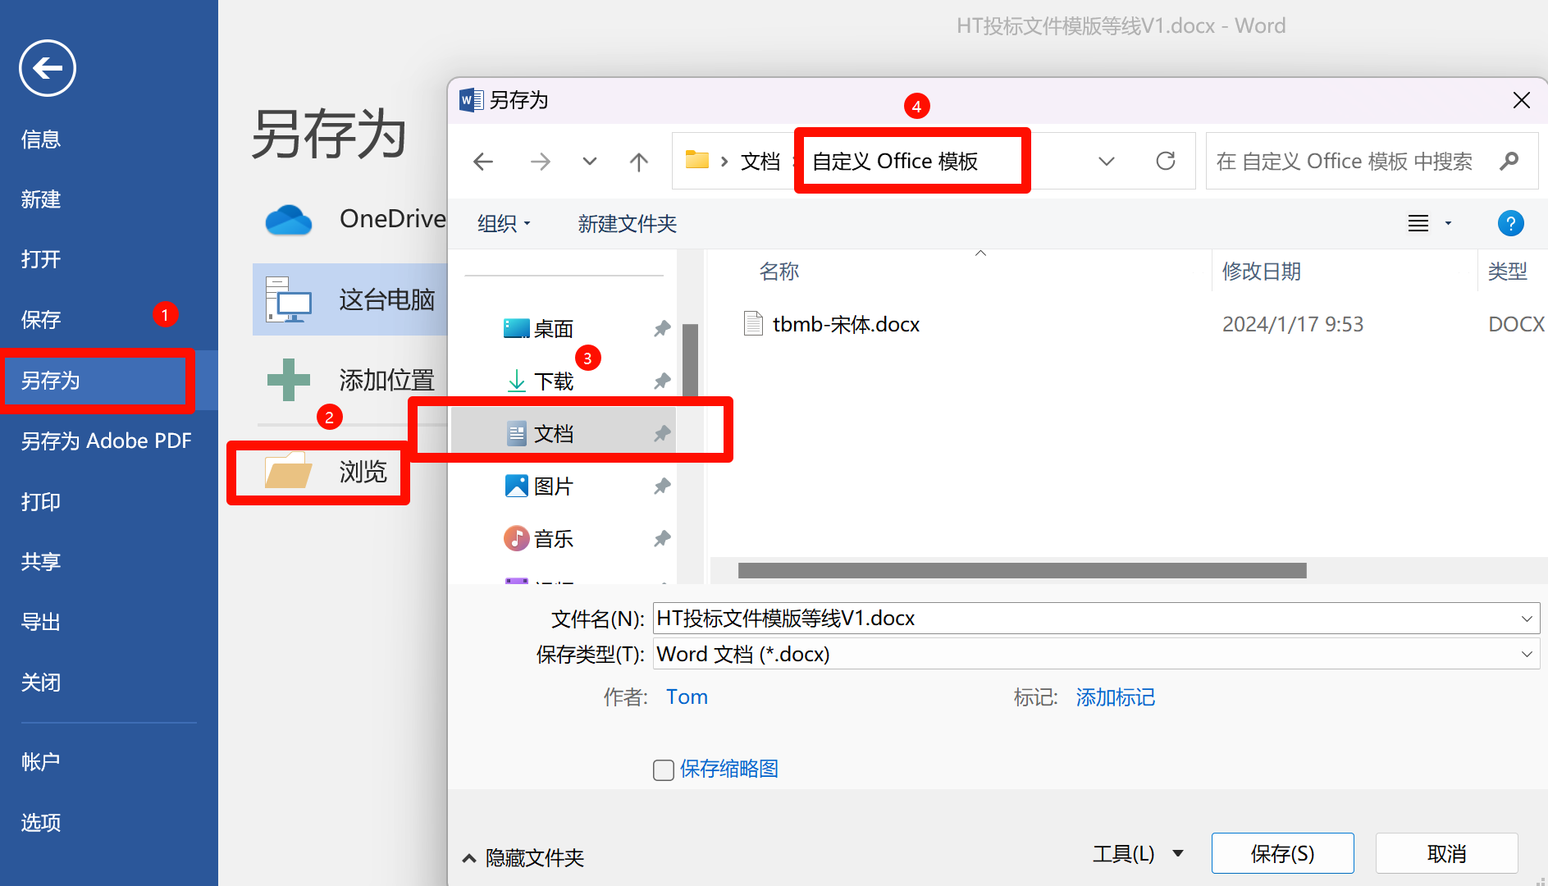Viewport: 1548px width, 886px height.
Task: Select 打开 in the backstage menu
Action: (41, 259)
